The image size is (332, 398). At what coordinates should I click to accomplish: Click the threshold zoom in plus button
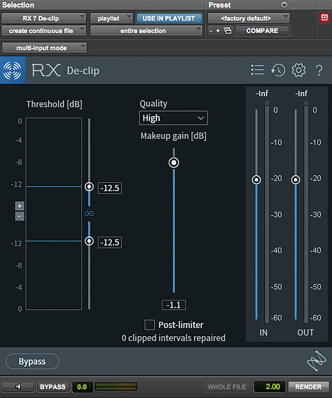pos(20,206)
